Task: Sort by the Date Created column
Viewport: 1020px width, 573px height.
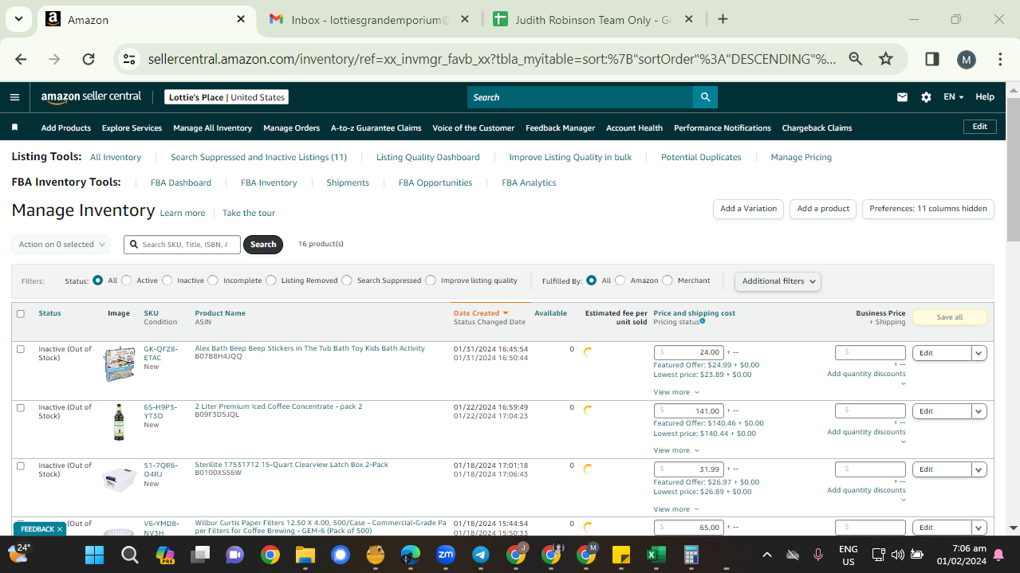Action: tap(481, 313)
